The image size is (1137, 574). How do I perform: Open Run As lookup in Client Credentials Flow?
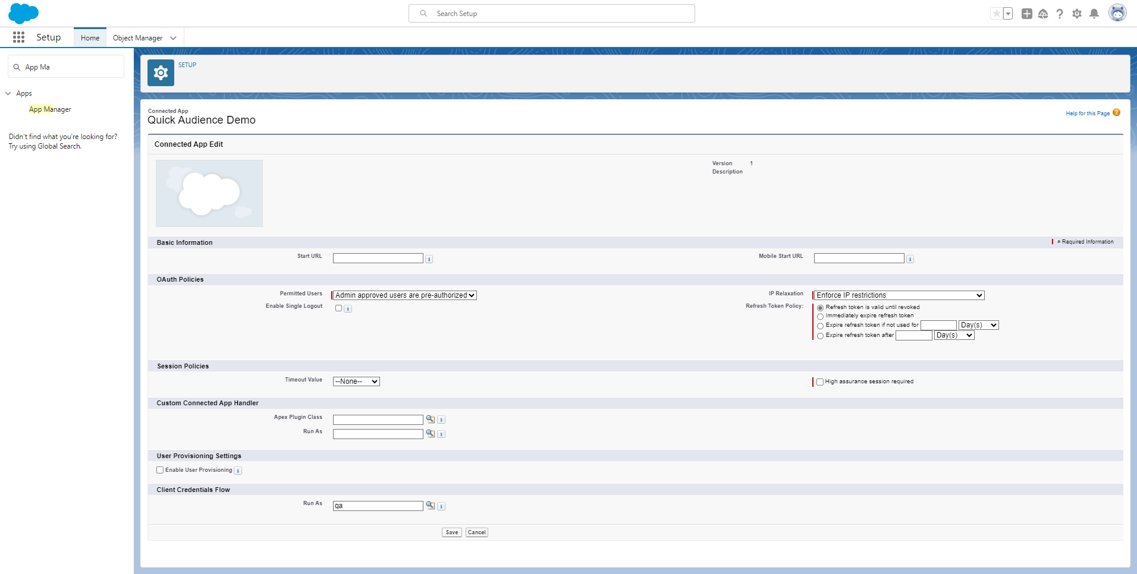[431, 505]
